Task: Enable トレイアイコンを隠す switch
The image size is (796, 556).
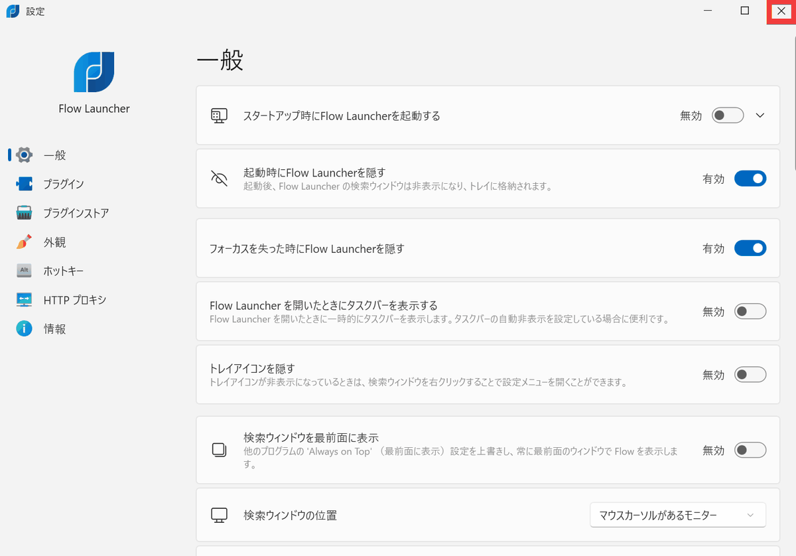Action: 750,375
